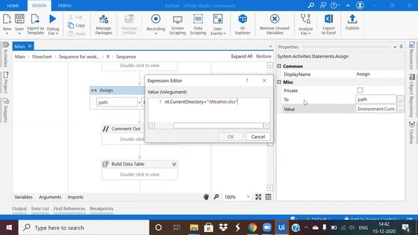Viewport: 418px width, 235px height.
Task: Export workflow as Template
Action: pos(35,24)
